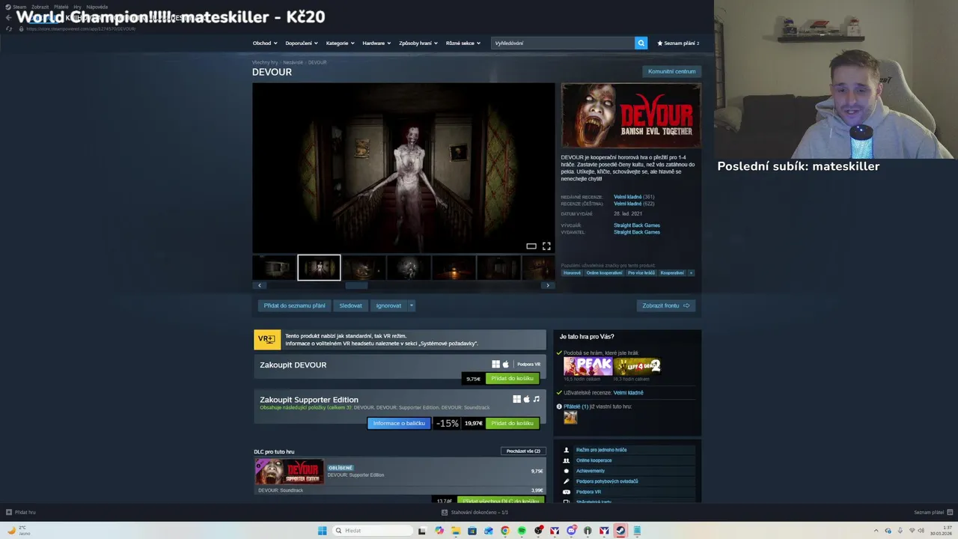This screenshot has width=958, height=539.
Task: Expand the Kategorie dropdown
Action: [x=341, y=43]
